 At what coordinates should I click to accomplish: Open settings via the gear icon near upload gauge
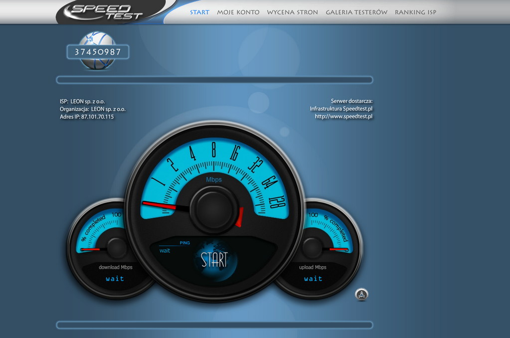[361, 294]
